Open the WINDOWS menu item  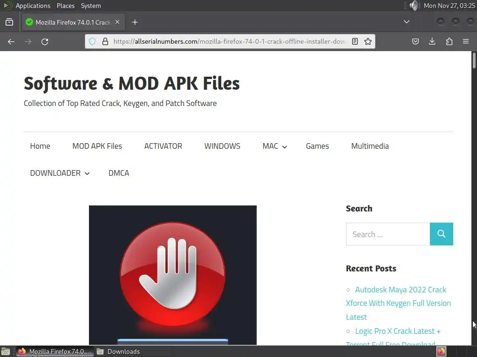pos(222,146)
